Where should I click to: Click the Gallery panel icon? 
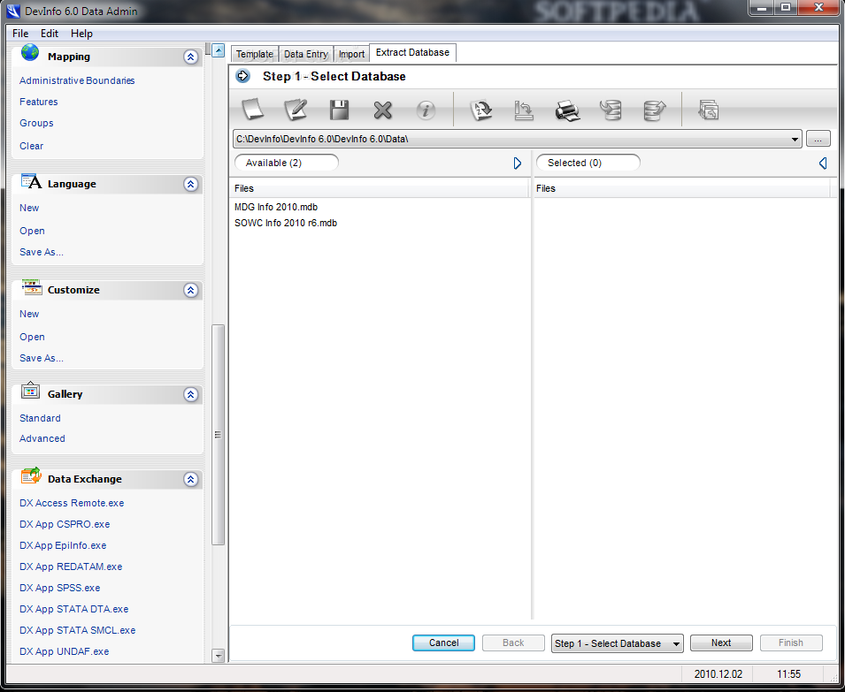pos(30,391)
